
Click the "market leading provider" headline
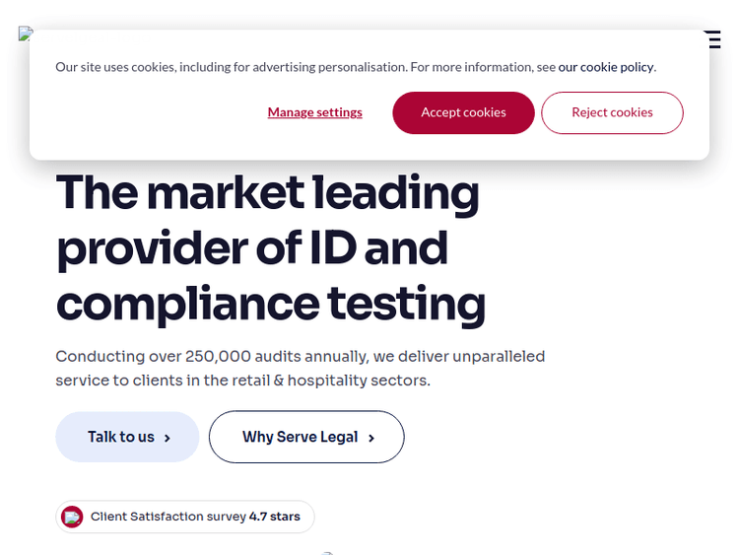268,193
